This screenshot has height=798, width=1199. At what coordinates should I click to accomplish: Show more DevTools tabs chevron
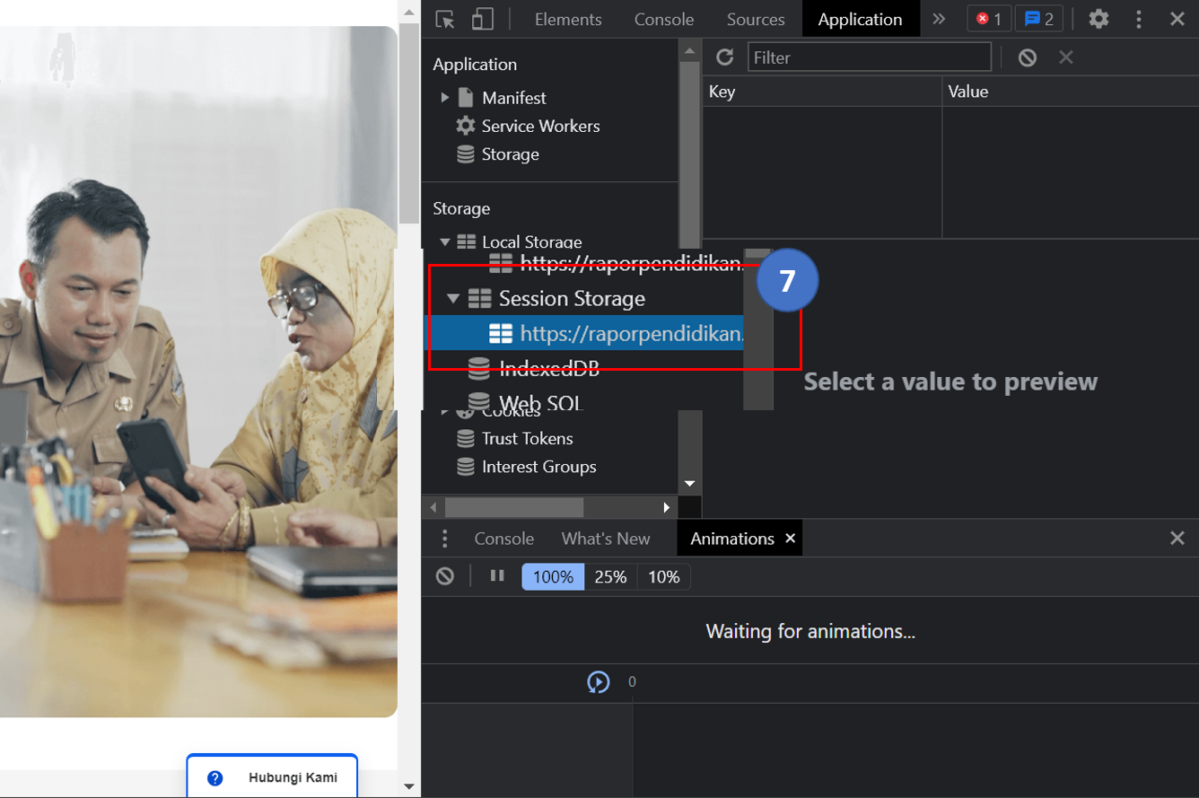[x=939, y=19]
